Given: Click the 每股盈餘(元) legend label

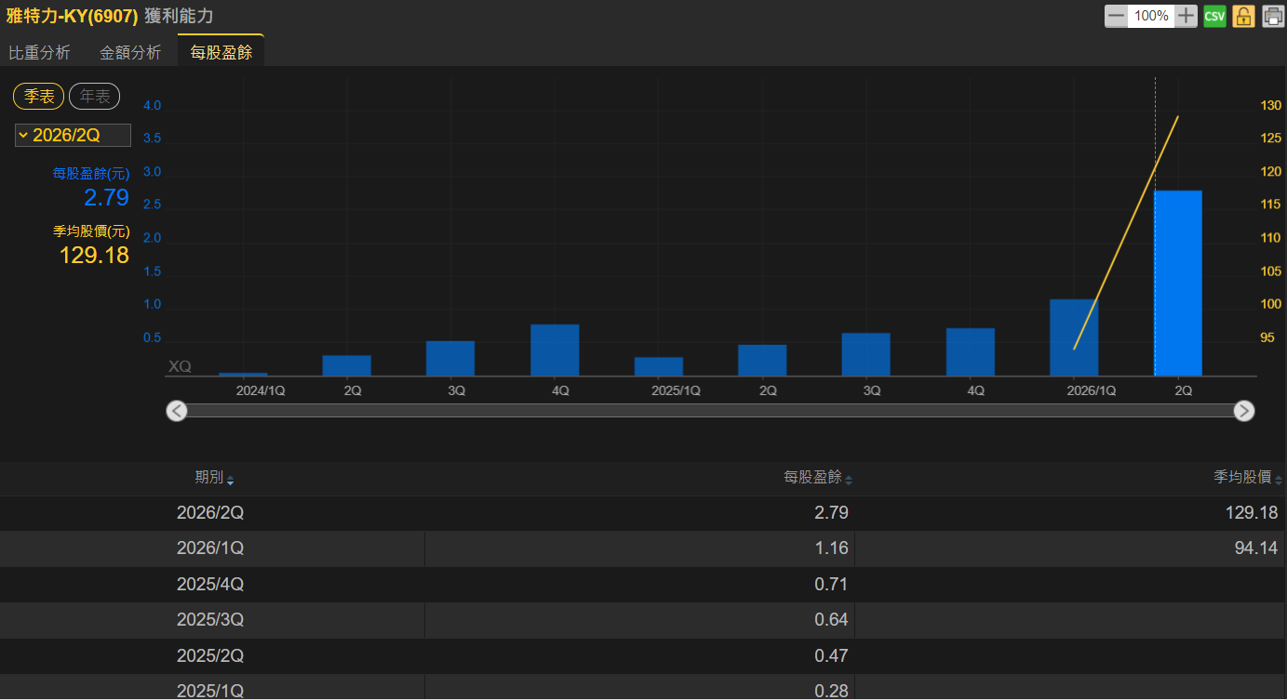Looking at the screenshot, I should [x=91, y=174].
